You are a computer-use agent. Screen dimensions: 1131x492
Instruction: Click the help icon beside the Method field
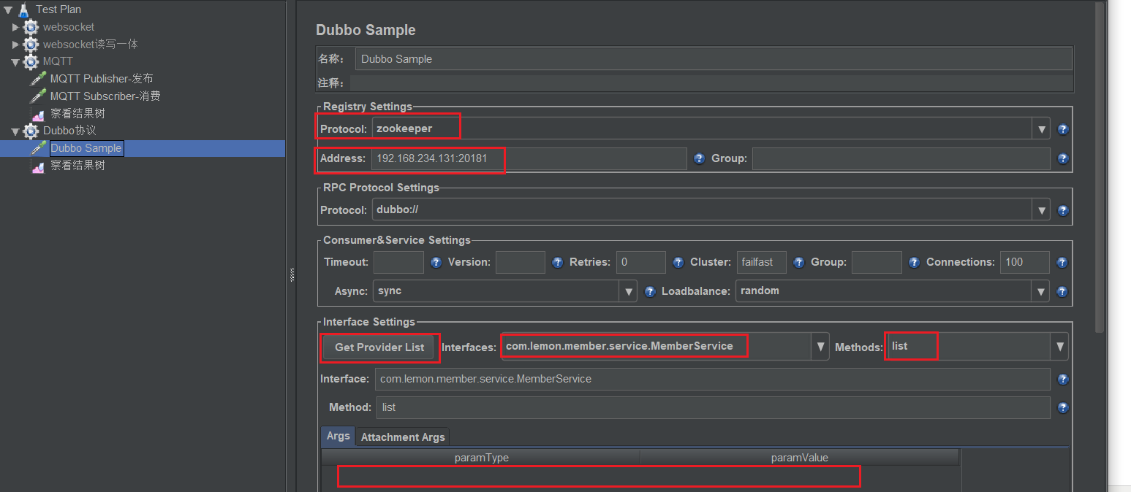point(1063,408)
